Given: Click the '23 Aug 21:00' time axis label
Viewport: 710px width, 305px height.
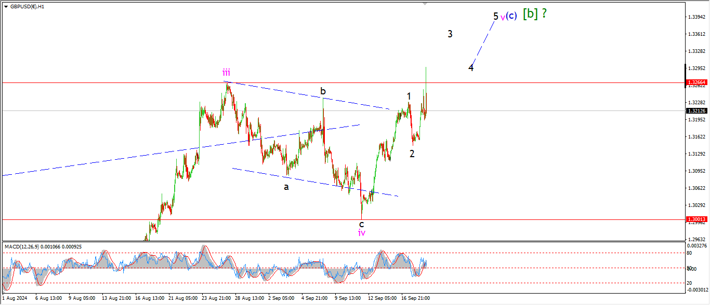Looking at the screenshot, I should [x=217, y=298].
